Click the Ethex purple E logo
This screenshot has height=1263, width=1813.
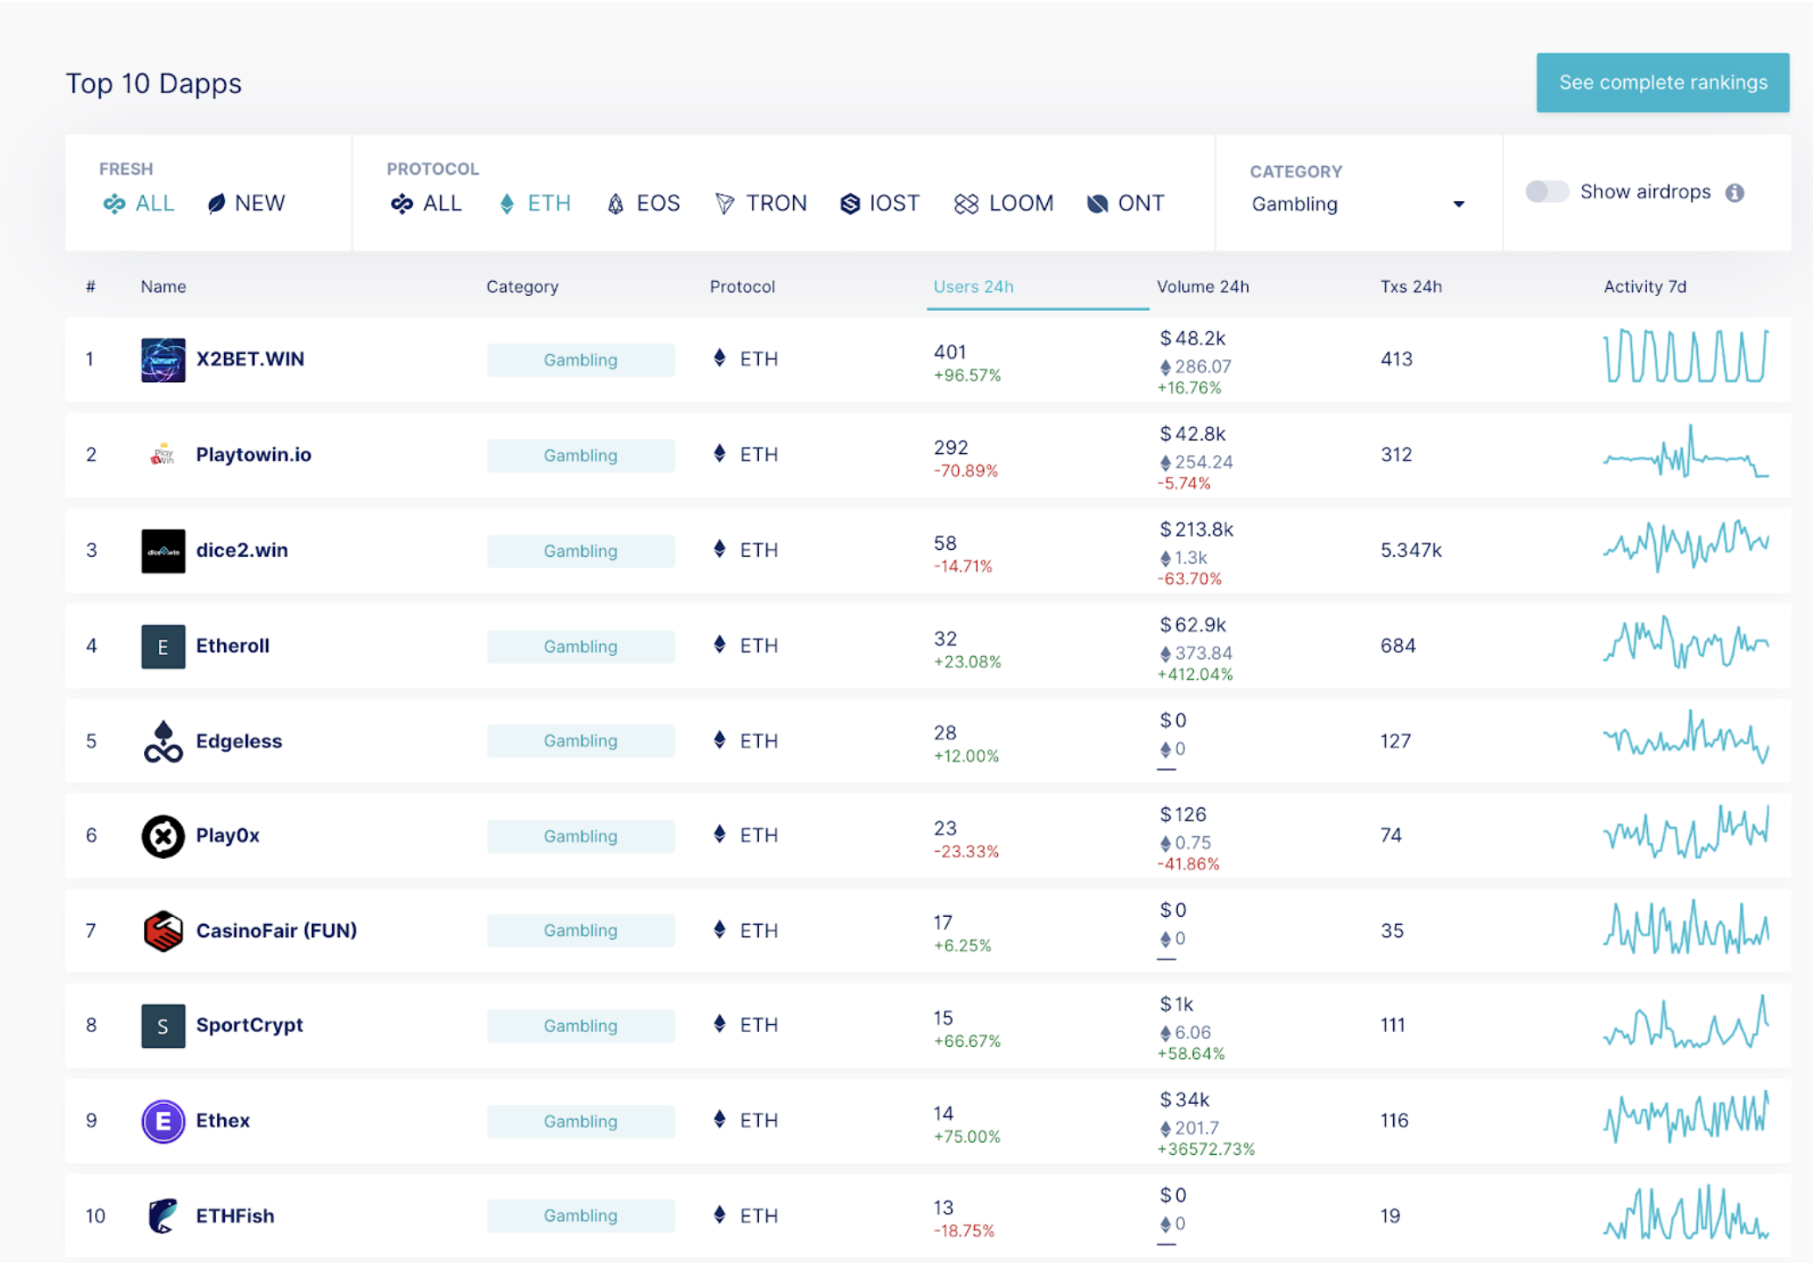[163, 1121]
